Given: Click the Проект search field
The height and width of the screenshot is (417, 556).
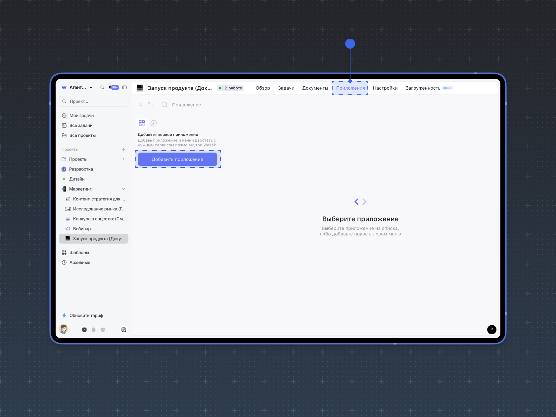Looking at the screenshot, I should [94, 101].
